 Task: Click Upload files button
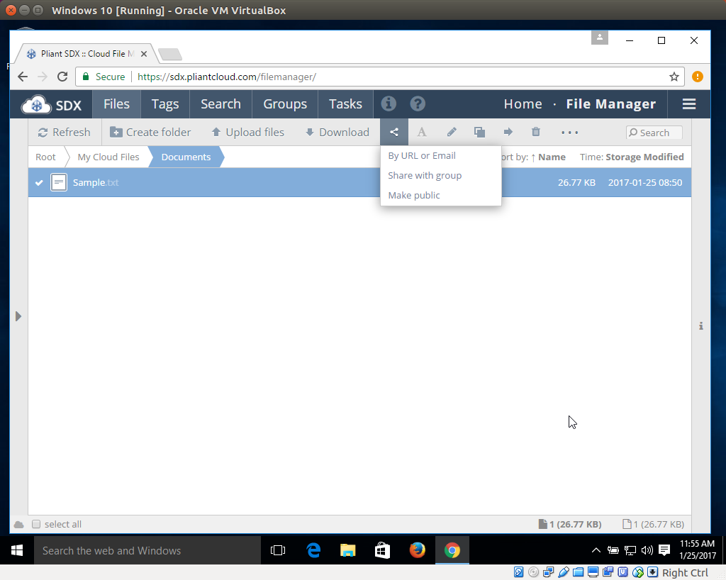[247, 133]
